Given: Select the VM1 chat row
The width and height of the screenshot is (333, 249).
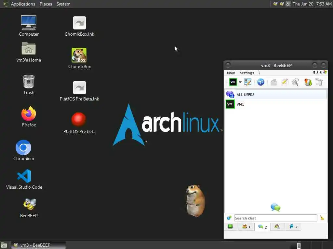Looking at the screenshot, I should [x=276, y=104].
